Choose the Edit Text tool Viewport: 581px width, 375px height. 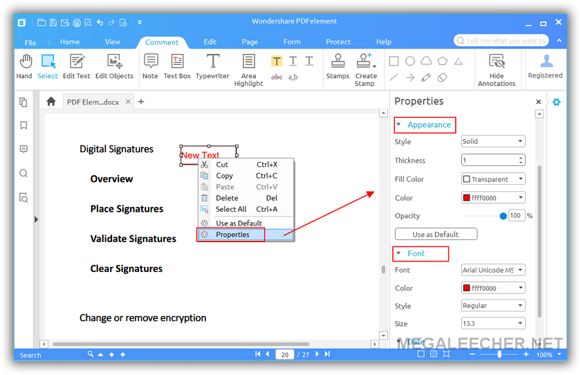pyautogui.click(x=77, y=66)
